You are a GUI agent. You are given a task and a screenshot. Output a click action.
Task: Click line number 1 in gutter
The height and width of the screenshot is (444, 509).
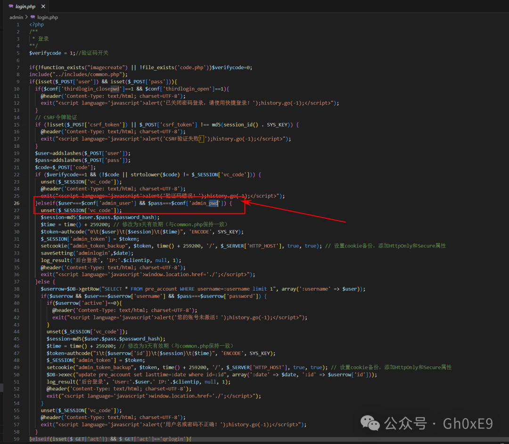click(18, 24)
